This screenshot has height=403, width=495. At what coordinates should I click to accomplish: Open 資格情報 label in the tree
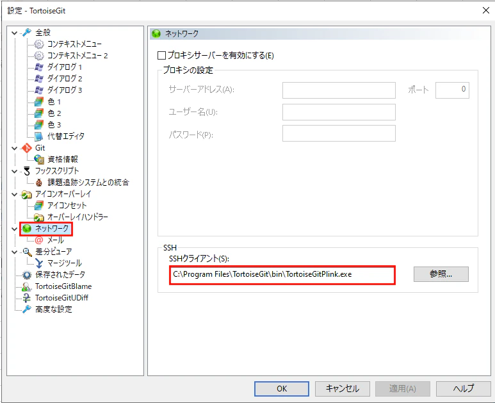[x=63, y=160]
